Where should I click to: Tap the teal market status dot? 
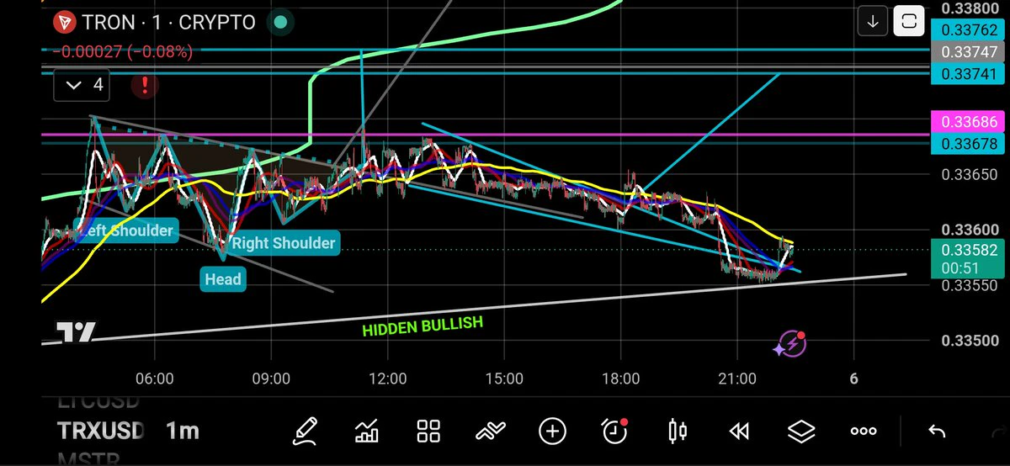(x=280, y=22)
